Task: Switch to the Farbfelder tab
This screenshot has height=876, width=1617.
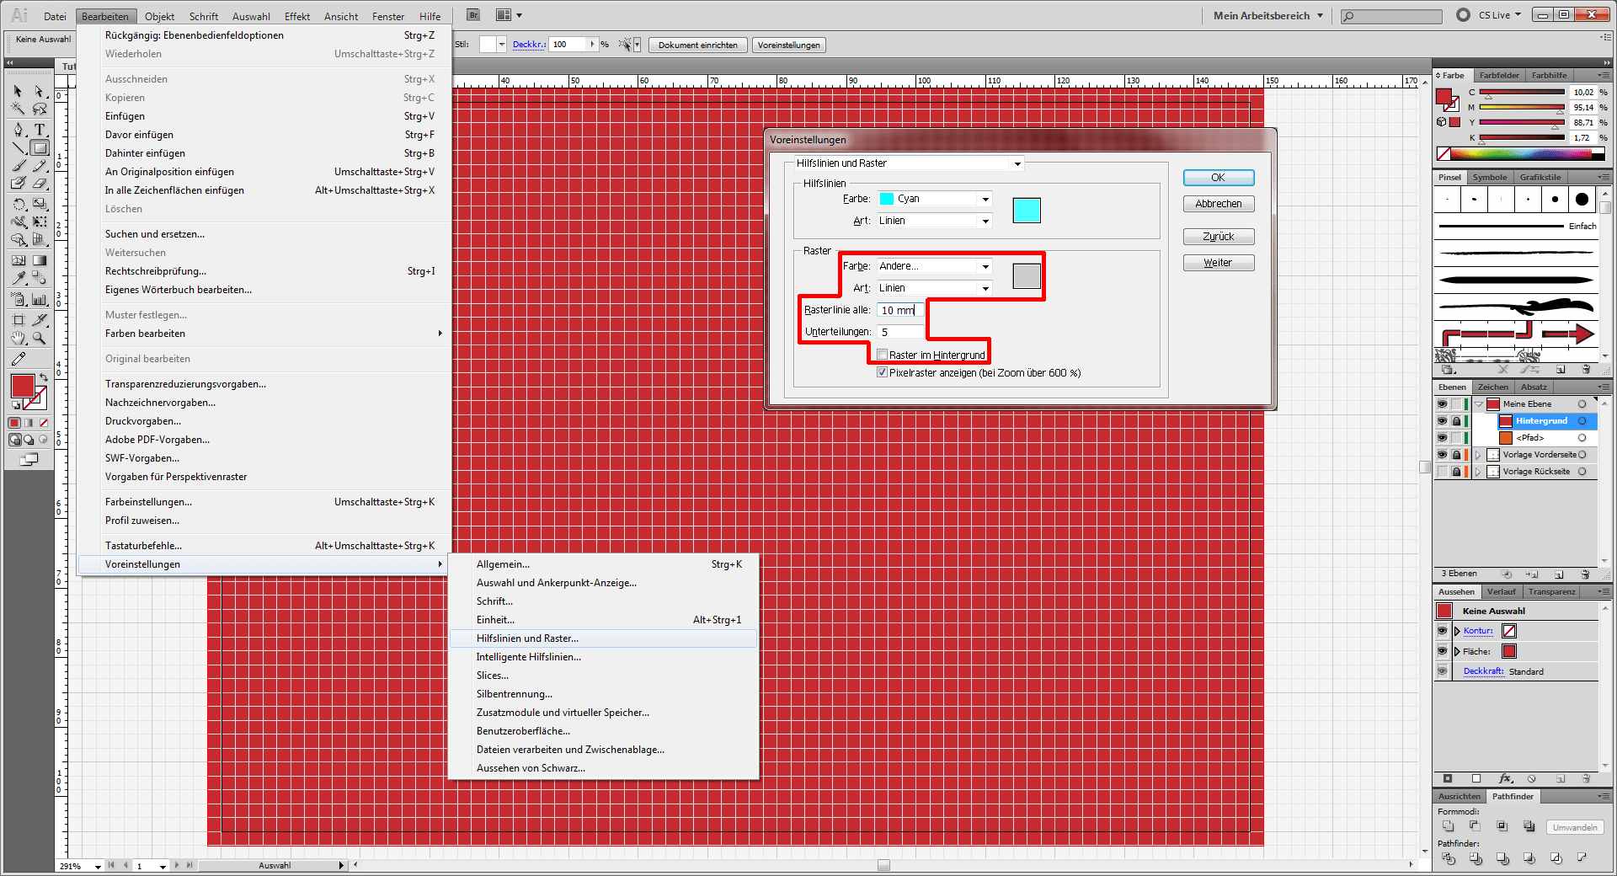Action: [1499, 76]
